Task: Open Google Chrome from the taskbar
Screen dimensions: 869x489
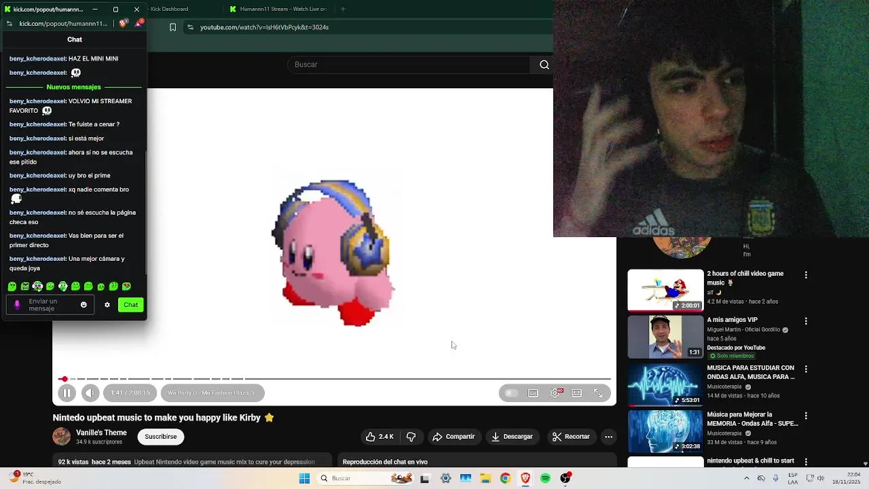Action: 505,478
